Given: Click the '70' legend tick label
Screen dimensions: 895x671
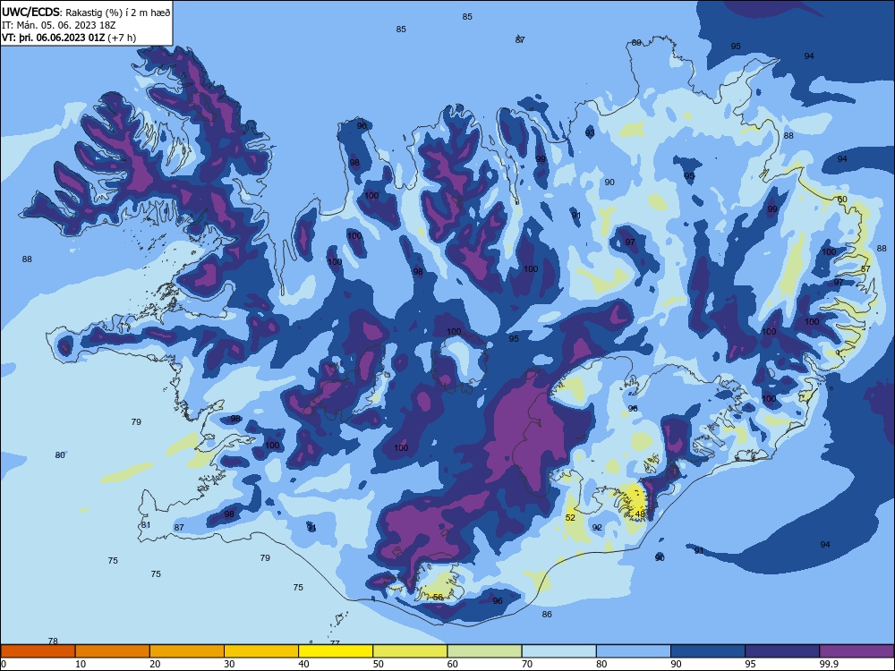Looking at the screenshot, I should coord(527,664).
